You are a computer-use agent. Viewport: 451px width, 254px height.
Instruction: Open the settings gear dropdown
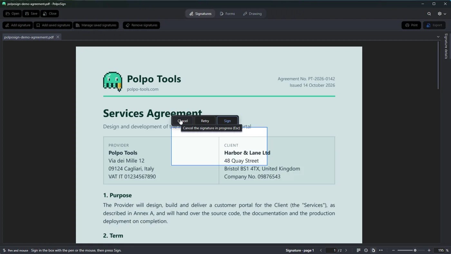click(x=442, y=14)
